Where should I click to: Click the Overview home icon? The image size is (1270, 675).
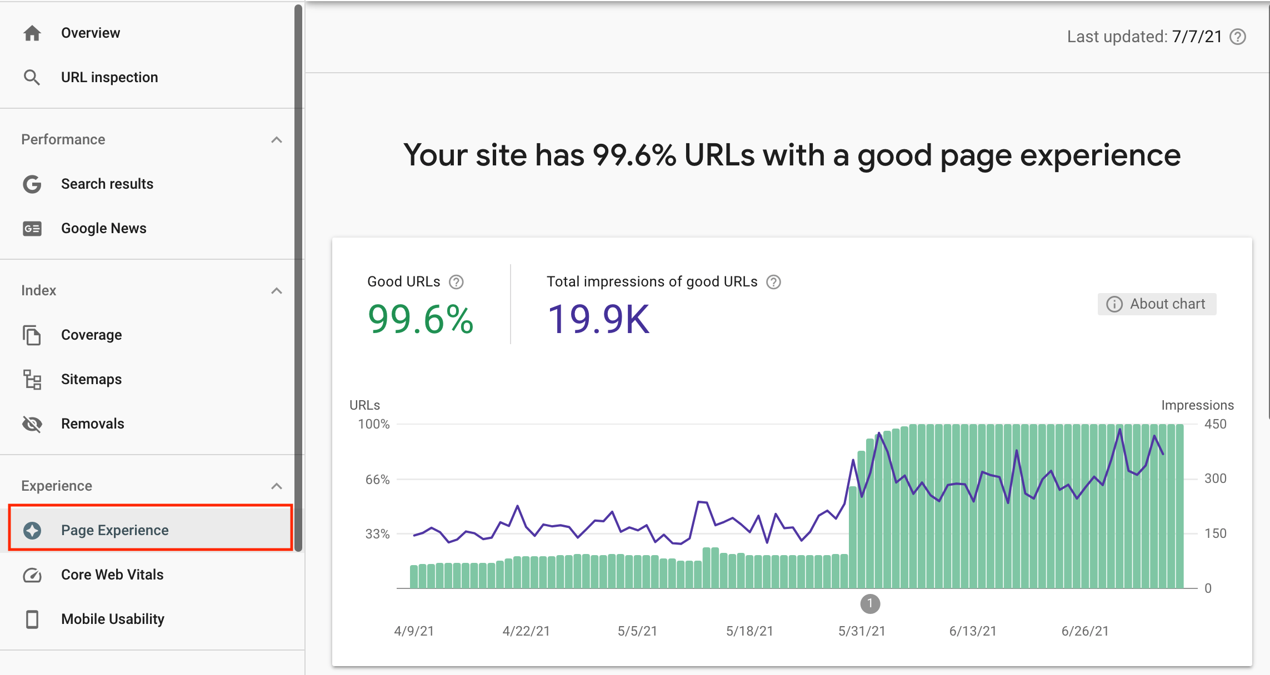click(x=32, y=33)
